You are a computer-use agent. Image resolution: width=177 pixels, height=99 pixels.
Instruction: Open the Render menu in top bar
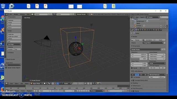coord(16,14)
